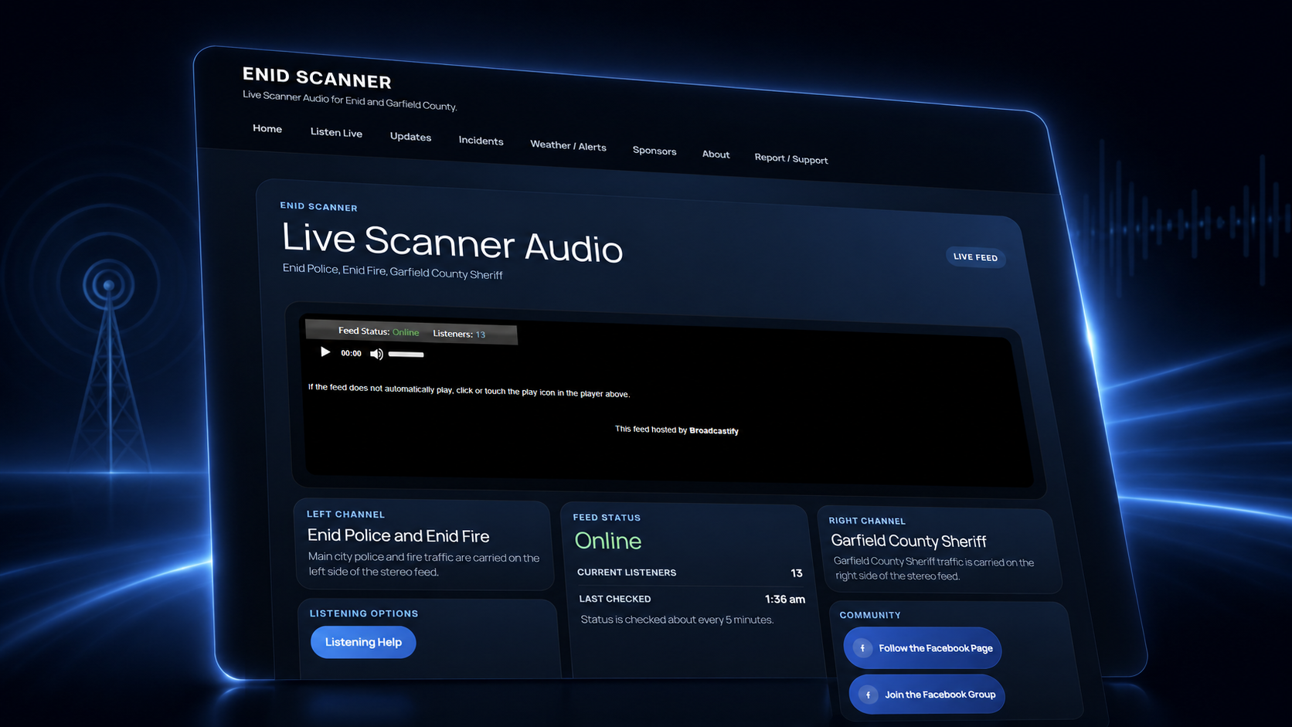Click the play icon in the audio player

pyautogui.click(x=325, y=352)
